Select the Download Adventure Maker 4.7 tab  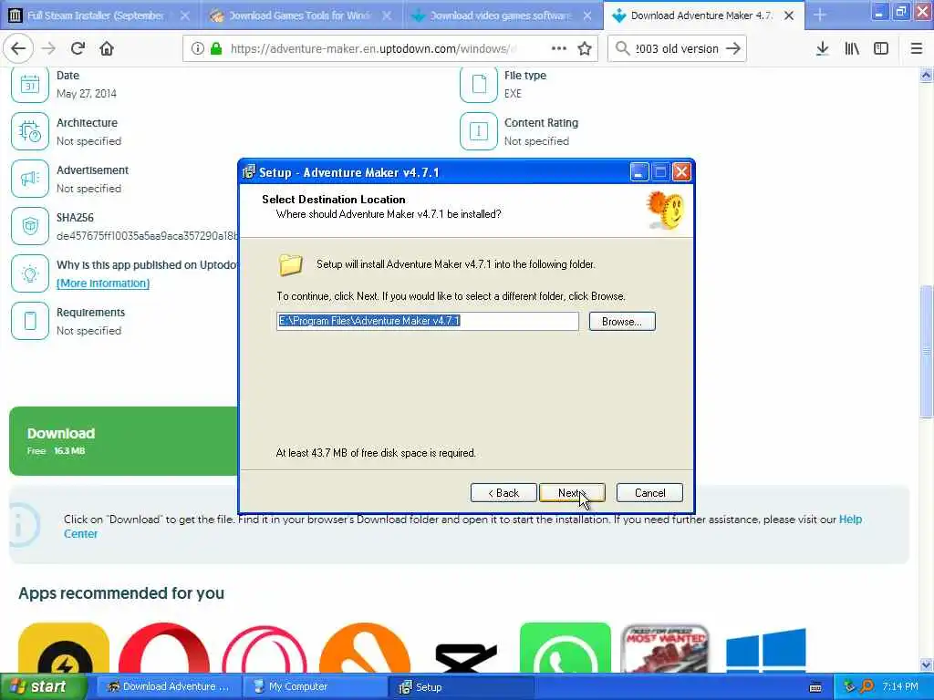pos(701,15)
